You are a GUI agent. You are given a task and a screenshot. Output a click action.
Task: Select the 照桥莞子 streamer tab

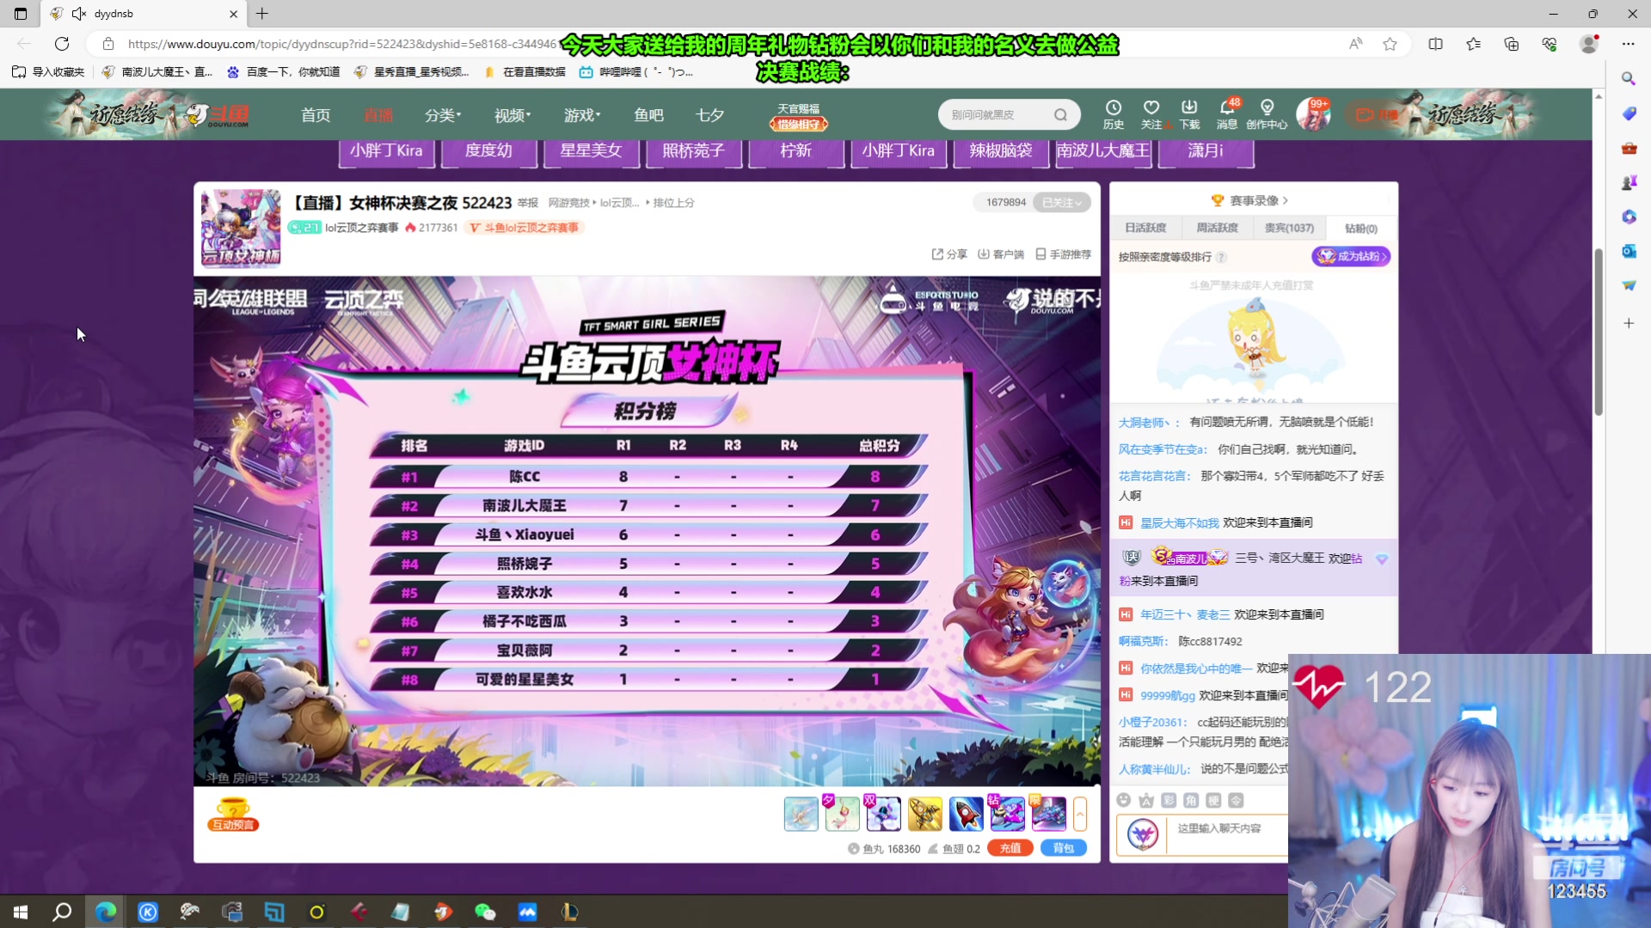[x=693, y=151]
